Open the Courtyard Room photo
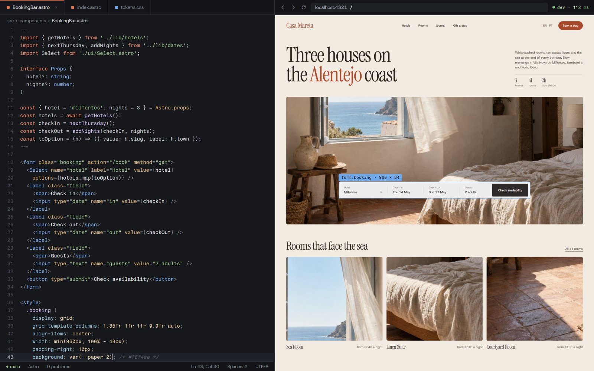Screen dimensions: 594x371 pos(535,299)
